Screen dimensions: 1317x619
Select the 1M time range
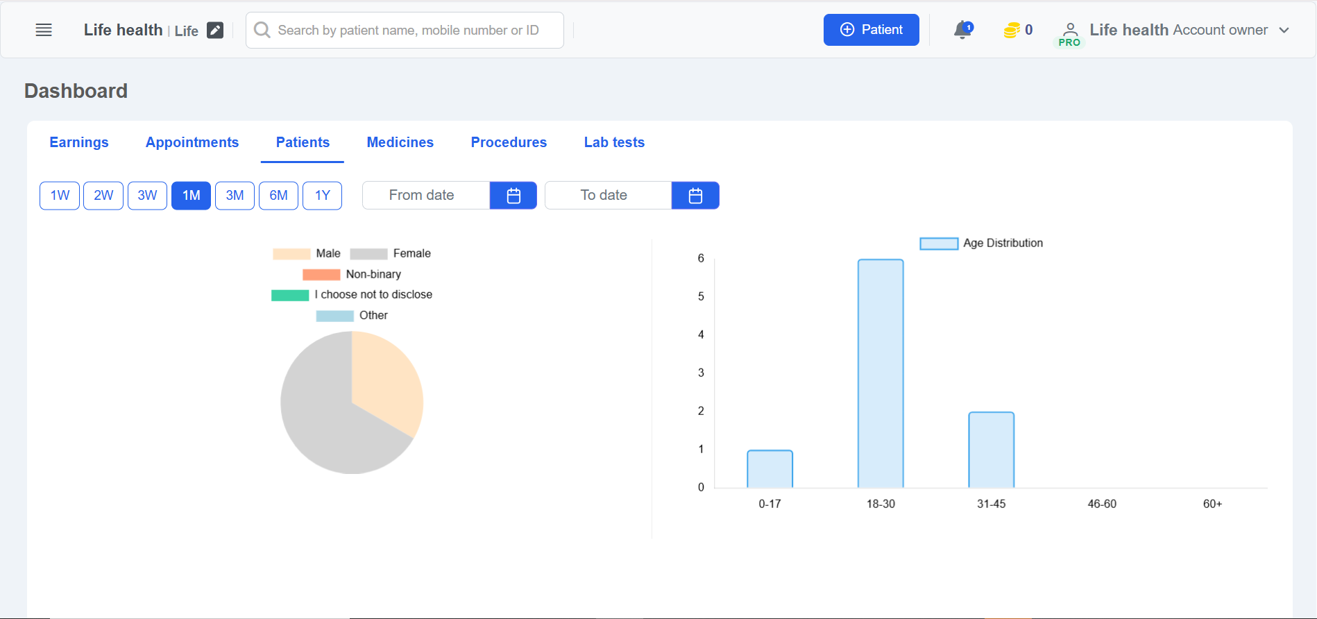click(191, 196)
